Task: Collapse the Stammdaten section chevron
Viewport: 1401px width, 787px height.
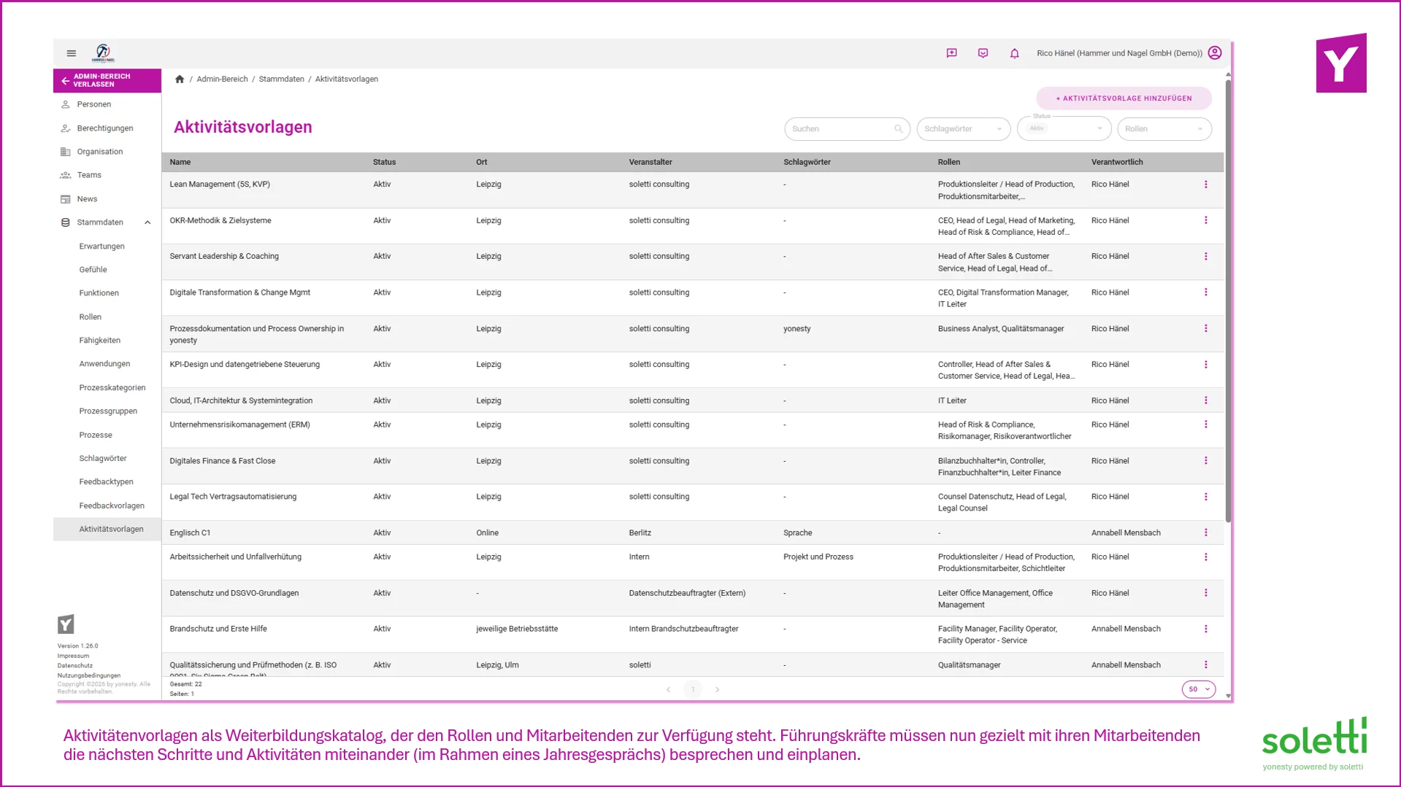Action: tap(147, 222)
